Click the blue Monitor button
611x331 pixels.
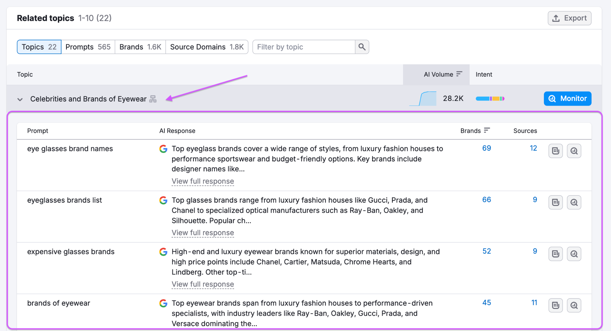(567, 98)
